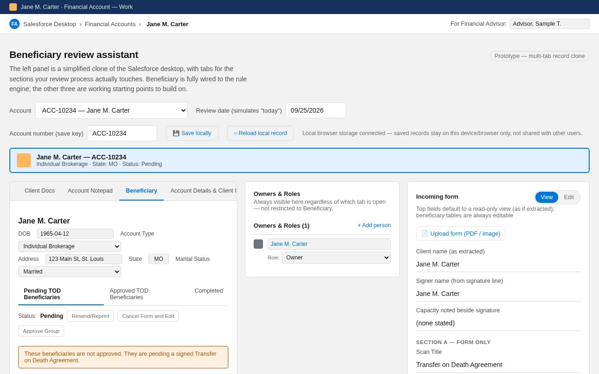Go to Financial Accounts breadcrumb
Image resolution: width=599 pixels, height=374 pixels.
[110, 24]
